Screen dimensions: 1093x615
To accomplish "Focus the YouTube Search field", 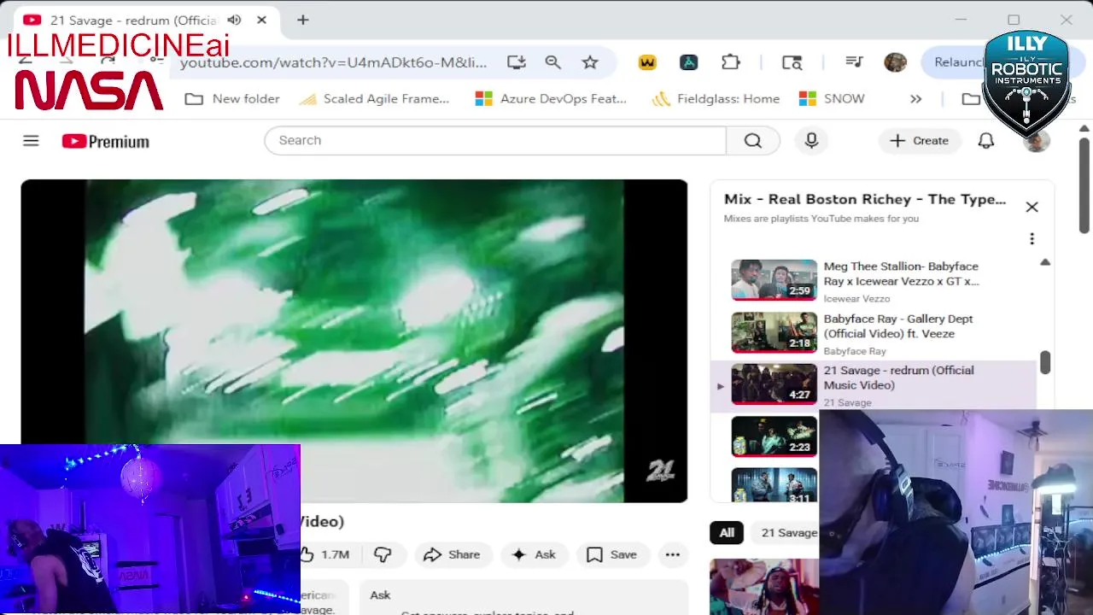I will (x=495, y=140).
